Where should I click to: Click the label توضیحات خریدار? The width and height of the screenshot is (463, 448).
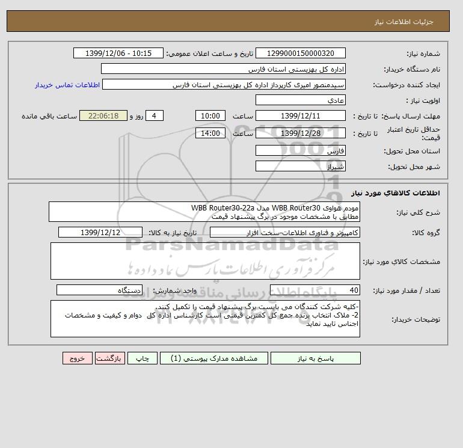415,319
